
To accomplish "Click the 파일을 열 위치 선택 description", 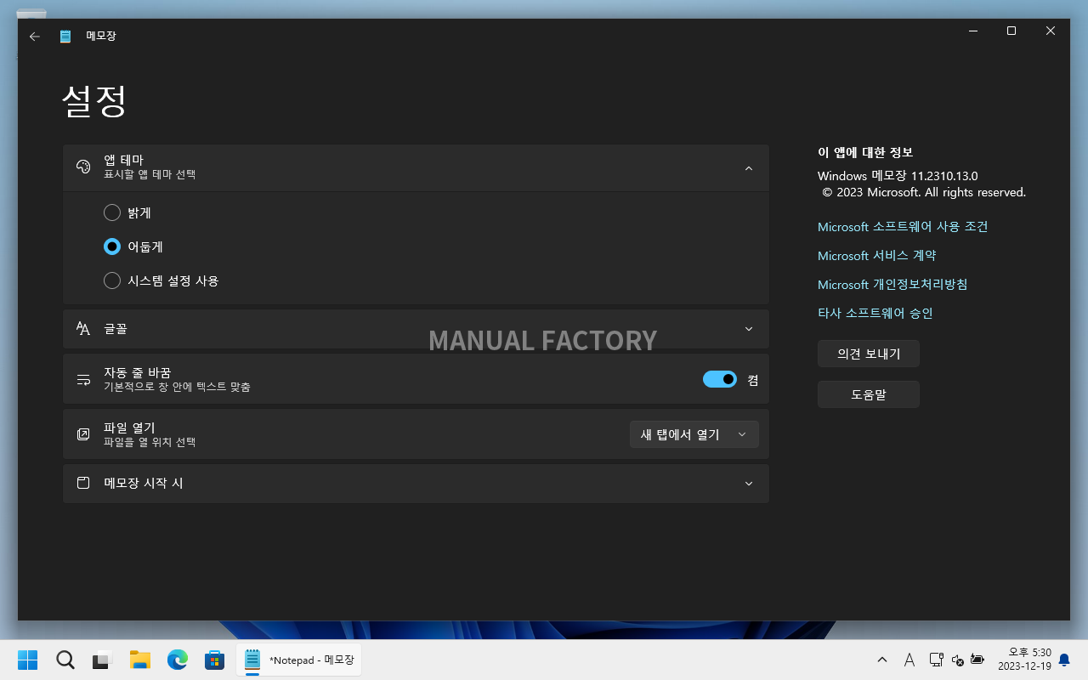I will pos(150,442).
